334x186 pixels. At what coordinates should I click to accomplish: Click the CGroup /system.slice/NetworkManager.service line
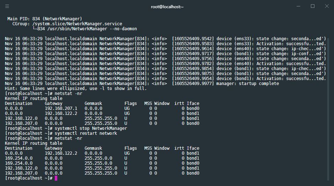coord(67,23)
